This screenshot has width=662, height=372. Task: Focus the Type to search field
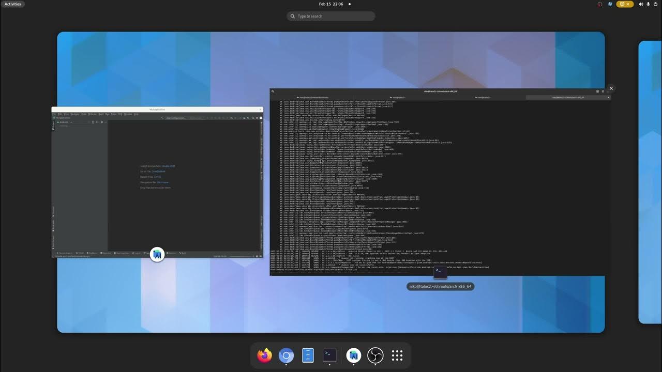click(331, 16)
